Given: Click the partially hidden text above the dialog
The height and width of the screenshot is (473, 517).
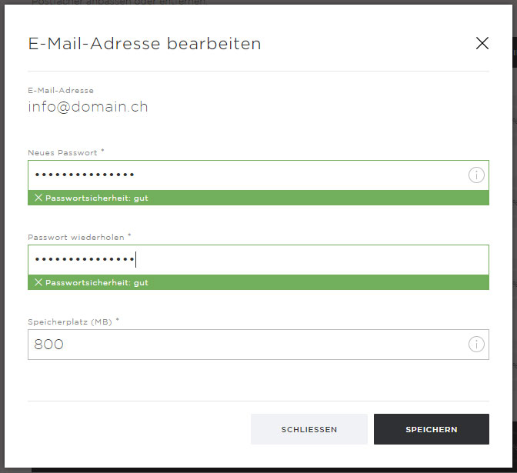Looking at the screenshot, I should (x=118, y=2).
